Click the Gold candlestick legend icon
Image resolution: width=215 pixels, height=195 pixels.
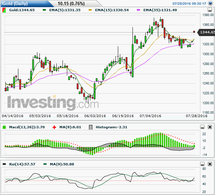click(4, 10)
